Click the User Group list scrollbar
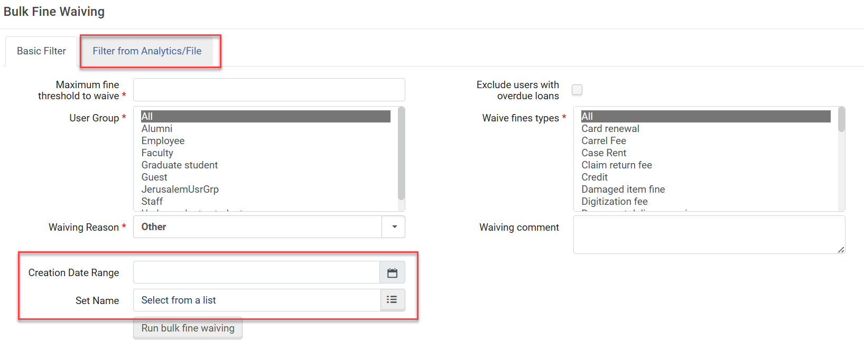 coord(401,153)
